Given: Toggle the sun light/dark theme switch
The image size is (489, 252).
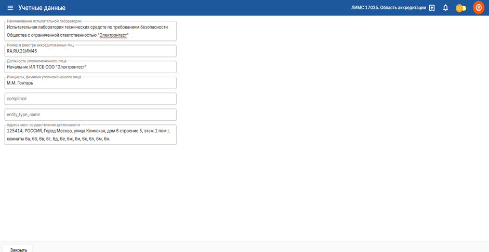Looking at the screenshot, I should (x=460, y=8).
